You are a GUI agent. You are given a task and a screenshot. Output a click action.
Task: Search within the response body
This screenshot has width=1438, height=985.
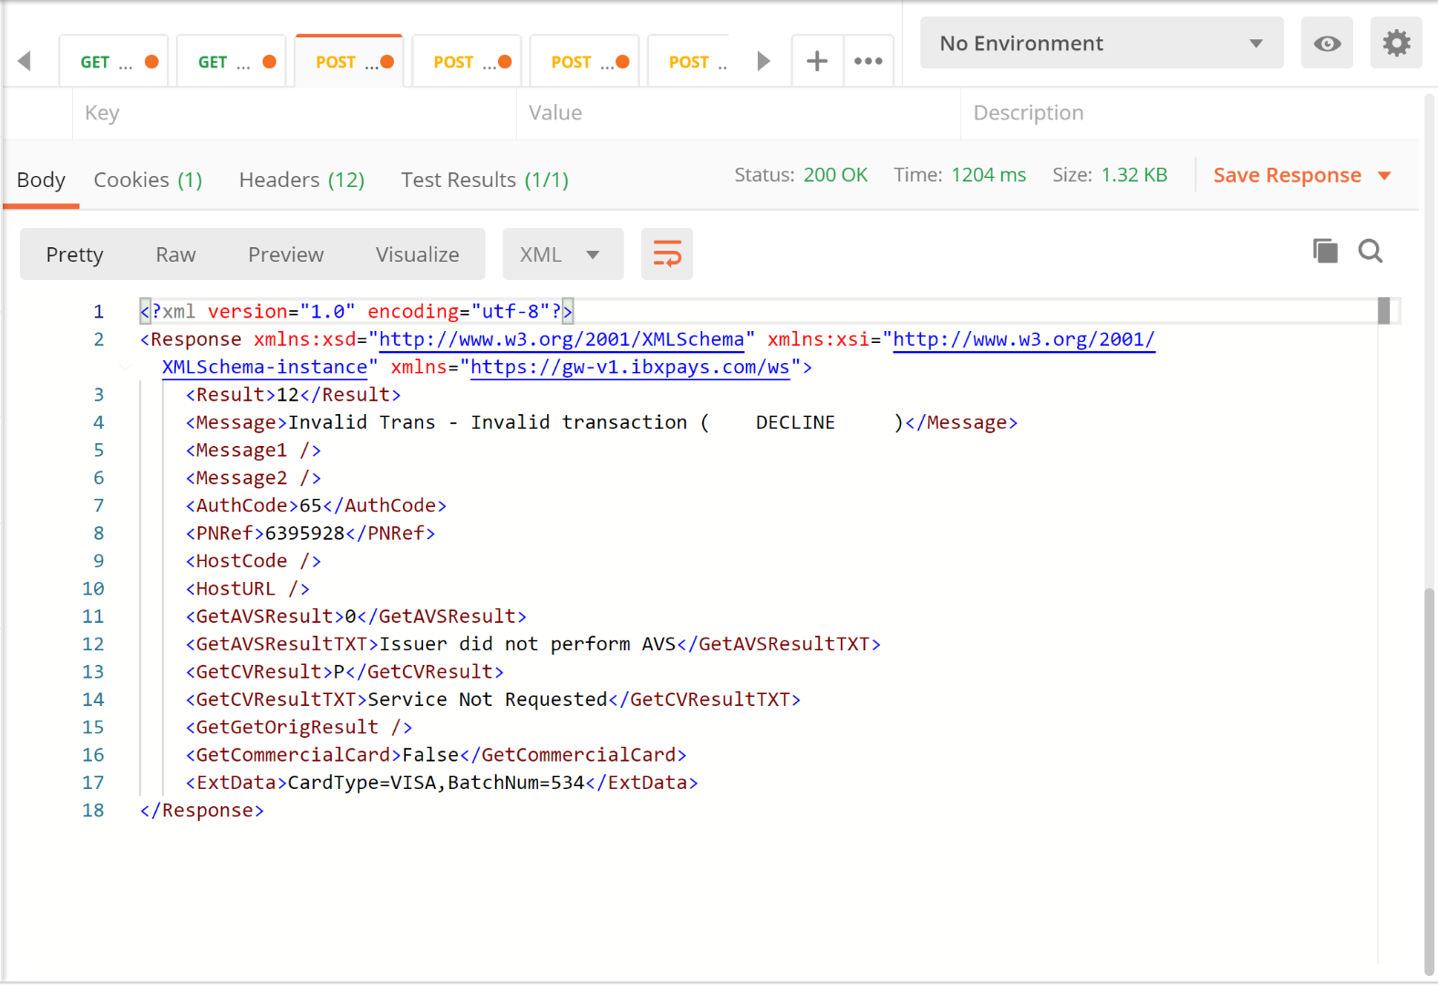point(1371,251)
